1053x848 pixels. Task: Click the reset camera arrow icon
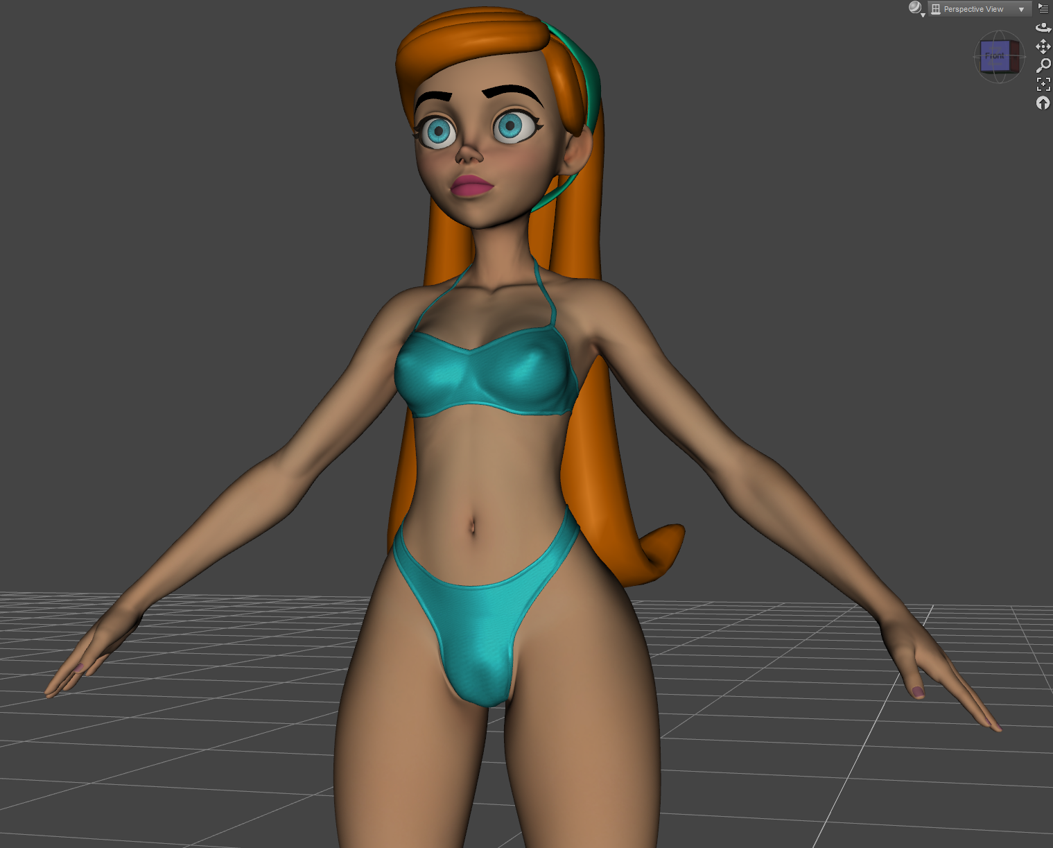point(1043,103)
